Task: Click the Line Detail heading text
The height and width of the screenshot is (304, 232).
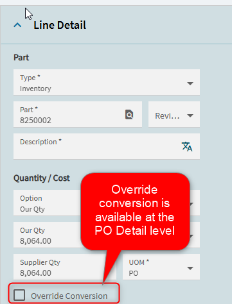Action: tap(60, 25)
